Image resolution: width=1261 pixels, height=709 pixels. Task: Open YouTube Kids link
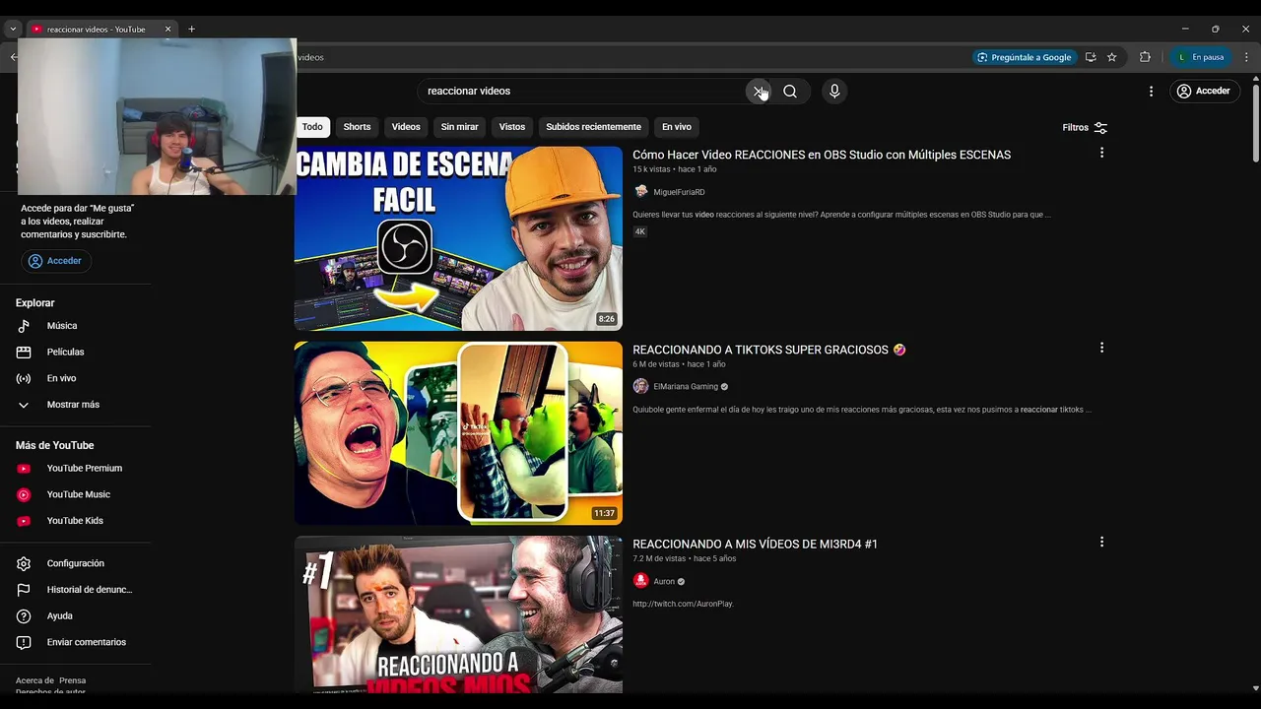click(76, 520)
